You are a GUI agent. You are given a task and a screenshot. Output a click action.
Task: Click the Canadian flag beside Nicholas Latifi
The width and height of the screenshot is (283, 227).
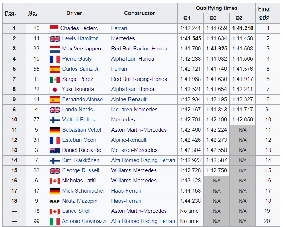55,181
